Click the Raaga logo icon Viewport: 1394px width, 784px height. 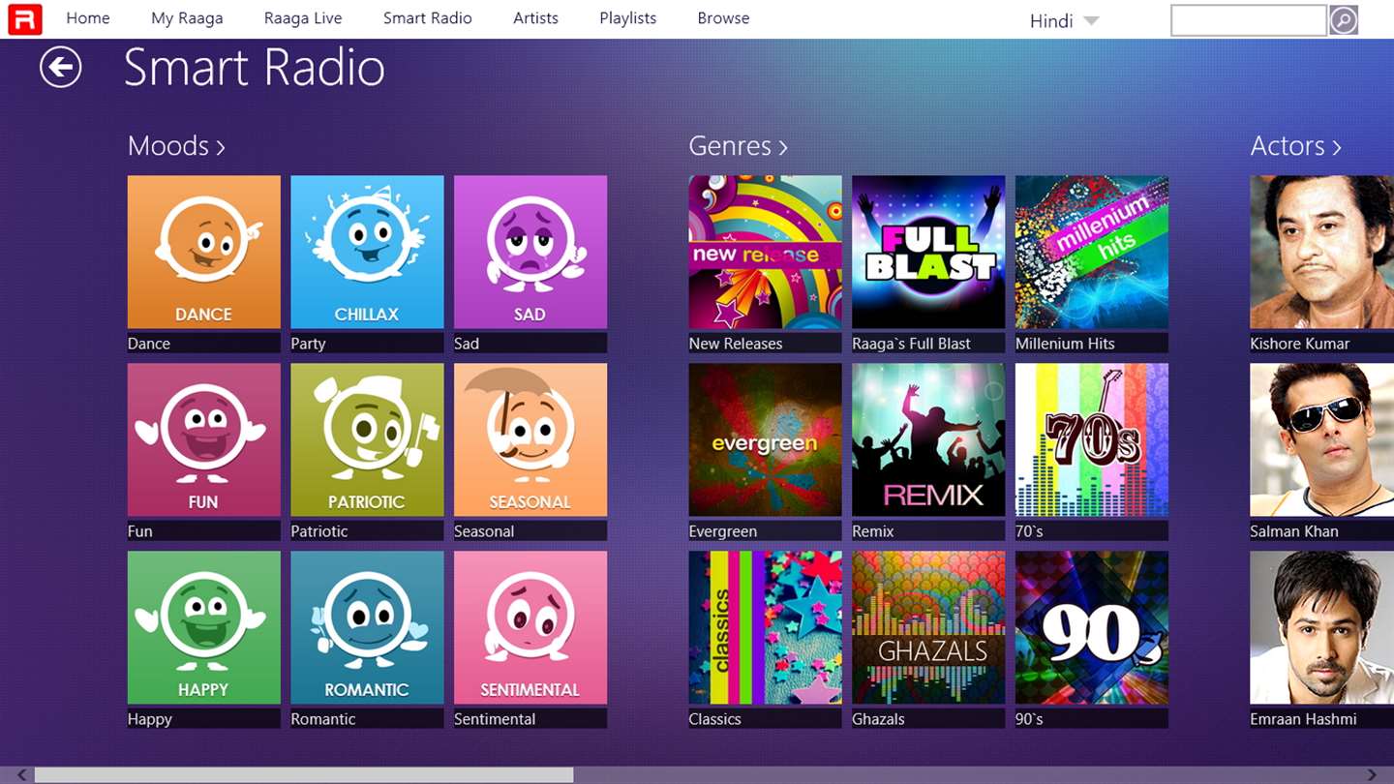pos(24,19)
